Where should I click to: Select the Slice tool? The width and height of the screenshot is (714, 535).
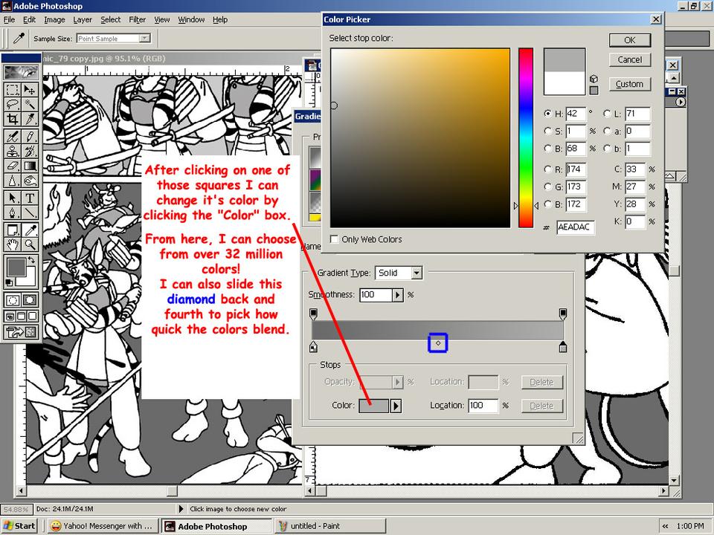coord(30,119)
